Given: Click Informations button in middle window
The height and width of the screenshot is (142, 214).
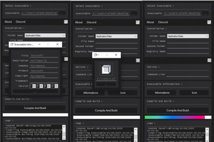Looking at the screenshot, I should (x=91, y=93).
